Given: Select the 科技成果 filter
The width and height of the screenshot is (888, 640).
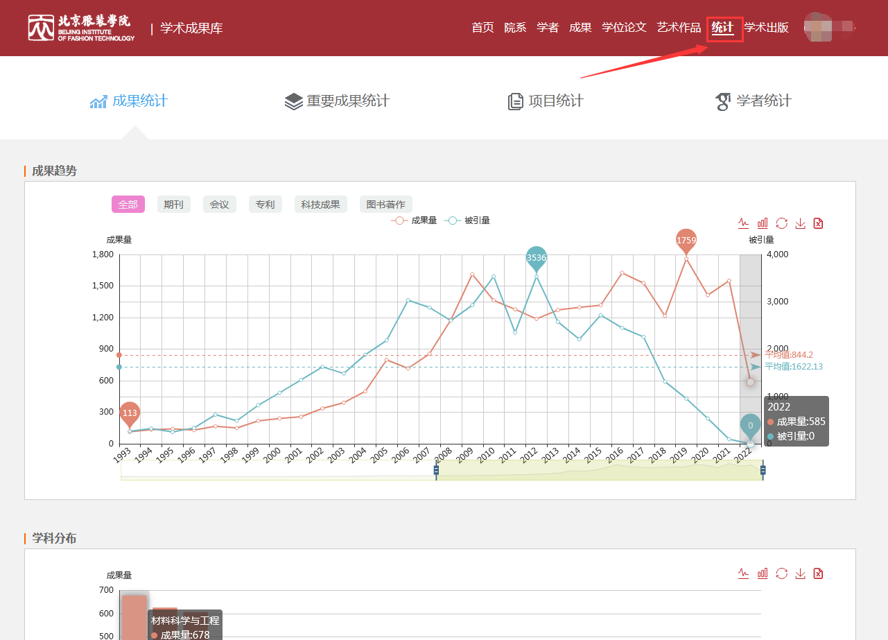Looking at the screenshot, I should coord(321,205).
